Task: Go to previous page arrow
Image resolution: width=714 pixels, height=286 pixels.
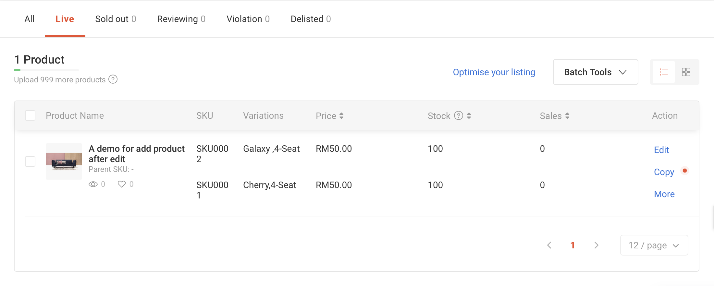Action: pyautogui.click(x=549, y=245)
